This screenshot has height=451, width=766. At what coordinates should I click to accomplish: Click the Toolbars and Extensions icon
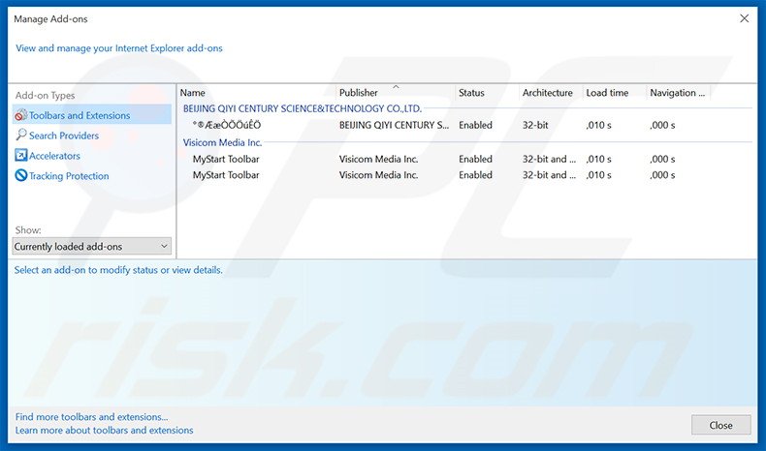click(20, 115)
